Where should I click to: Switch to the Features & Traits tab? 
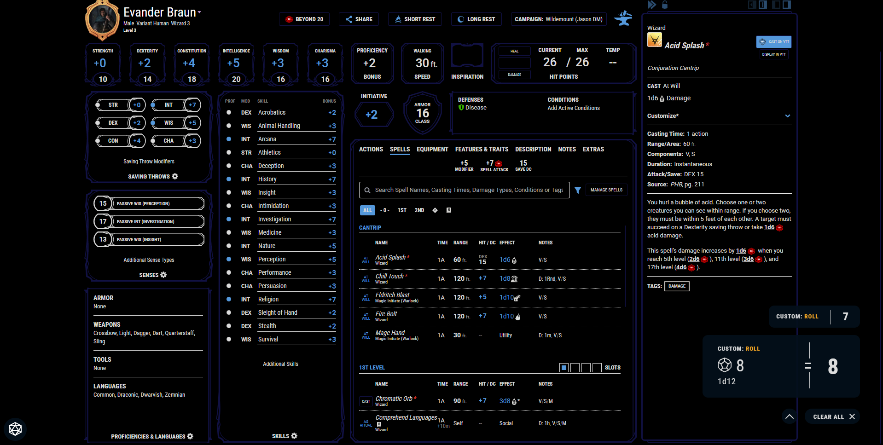coord(482,150)
